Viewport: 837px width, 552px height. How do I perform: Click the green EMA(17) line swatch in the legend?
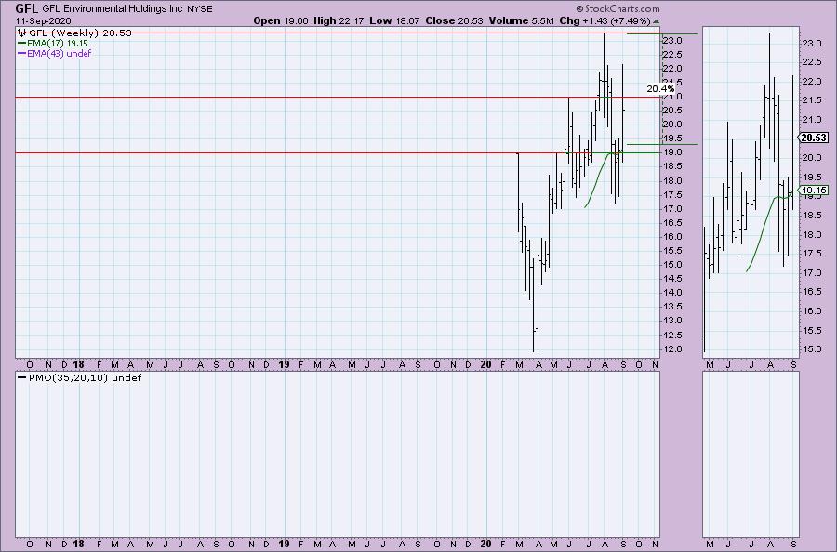pos(22,43)
